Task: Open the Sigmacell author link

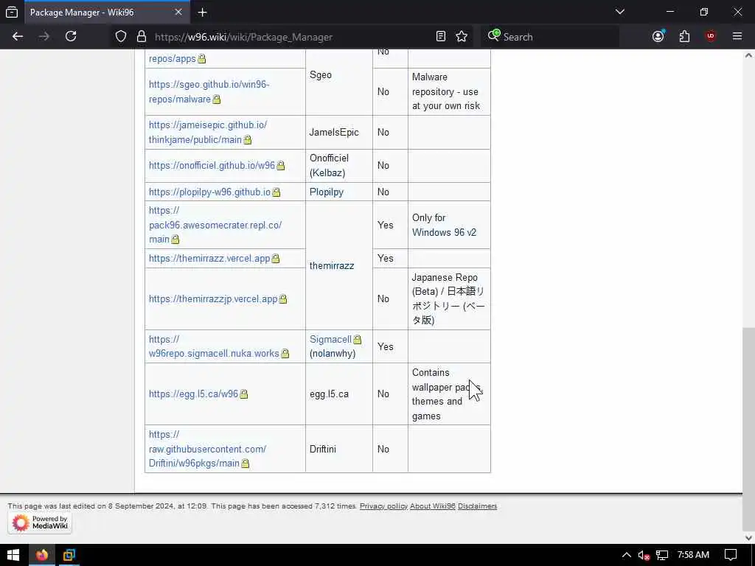Action: [330, 339]
